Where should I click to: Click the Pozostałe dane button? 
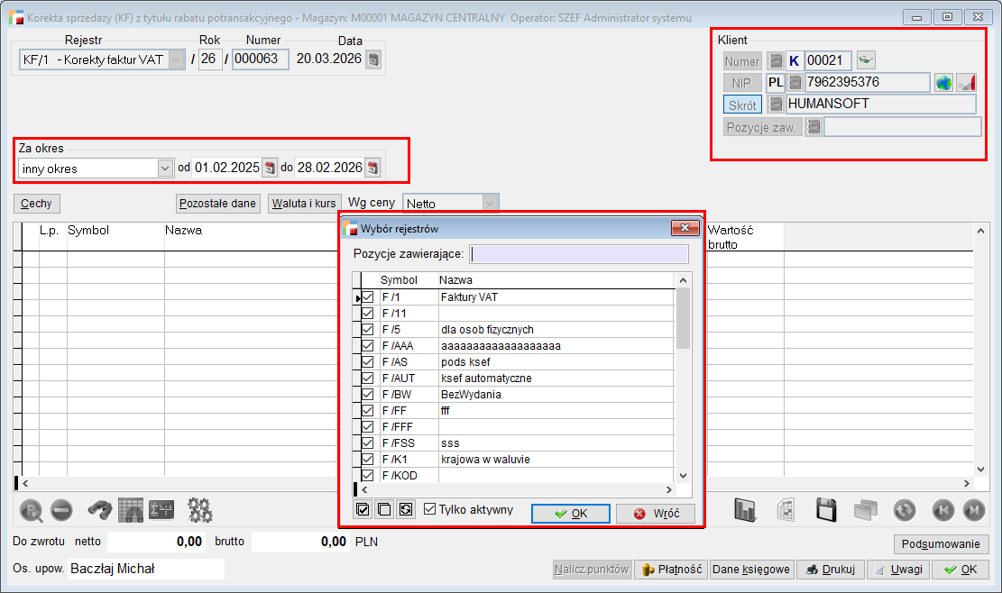tap(218, 204)
